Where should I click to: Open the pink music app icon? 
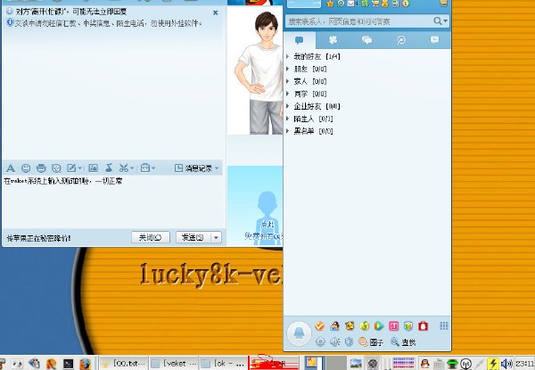pyautogui.click(x=394, y=326)
